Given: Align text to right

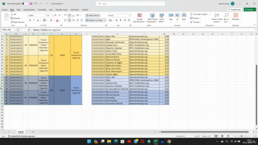Looking at the screenshot, I should click(x=73, y=20).
